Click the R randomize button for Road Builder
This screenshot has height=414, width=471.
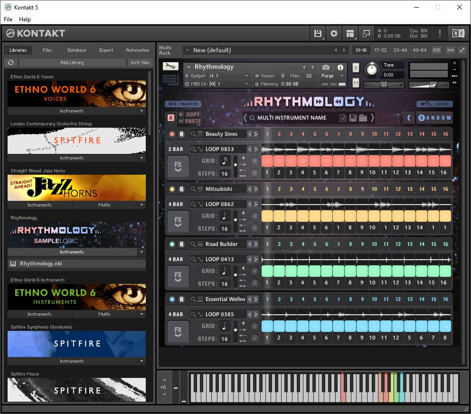(181, 244)
